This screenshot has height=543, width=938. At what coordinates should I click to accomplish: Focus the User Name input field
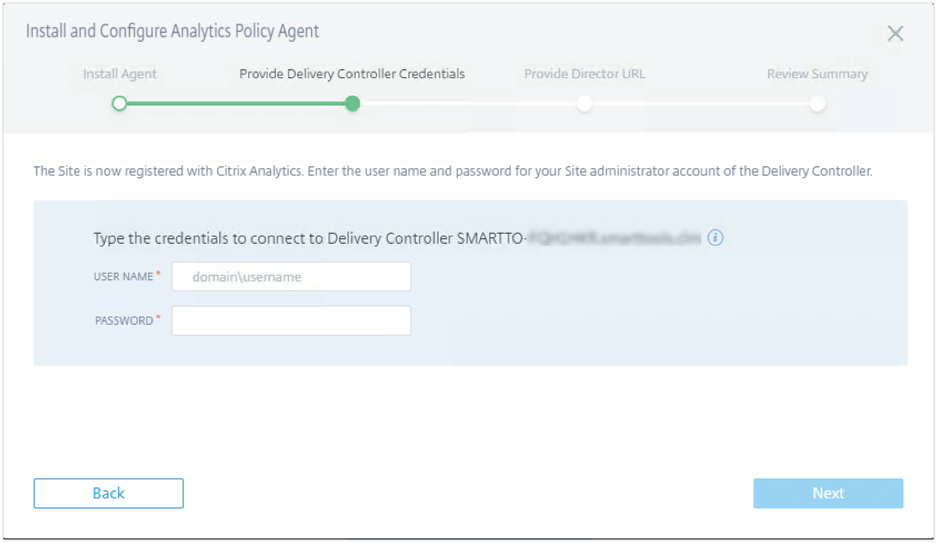(x=291, y=277)
